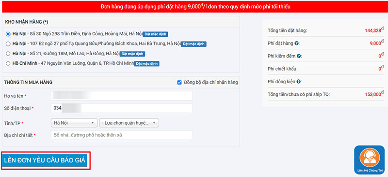This screenshot has width=388, height=177.
Task: Click the Địa chỉ chi tiết input field
Action: coord(122,135)
